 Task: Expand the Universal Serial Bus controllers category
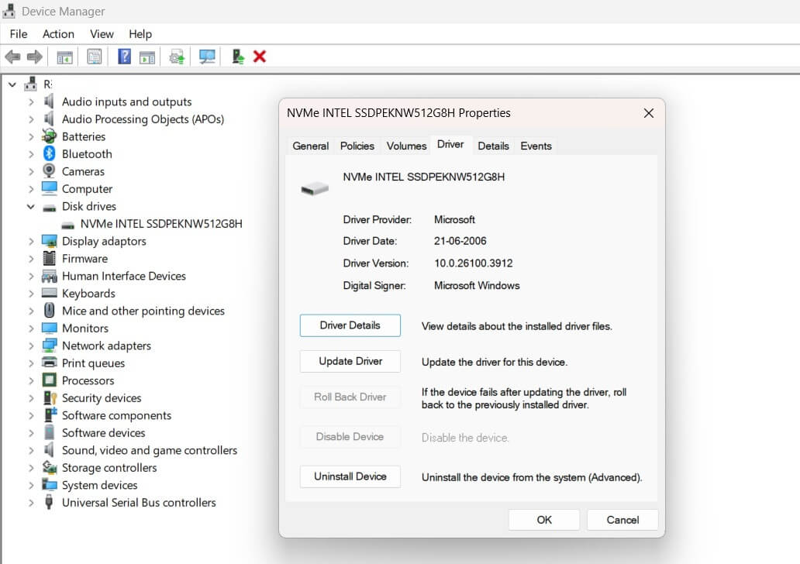click(30, 502)
